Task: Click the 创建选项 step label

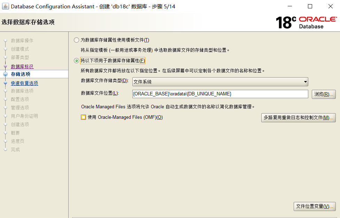Action: 20,125
